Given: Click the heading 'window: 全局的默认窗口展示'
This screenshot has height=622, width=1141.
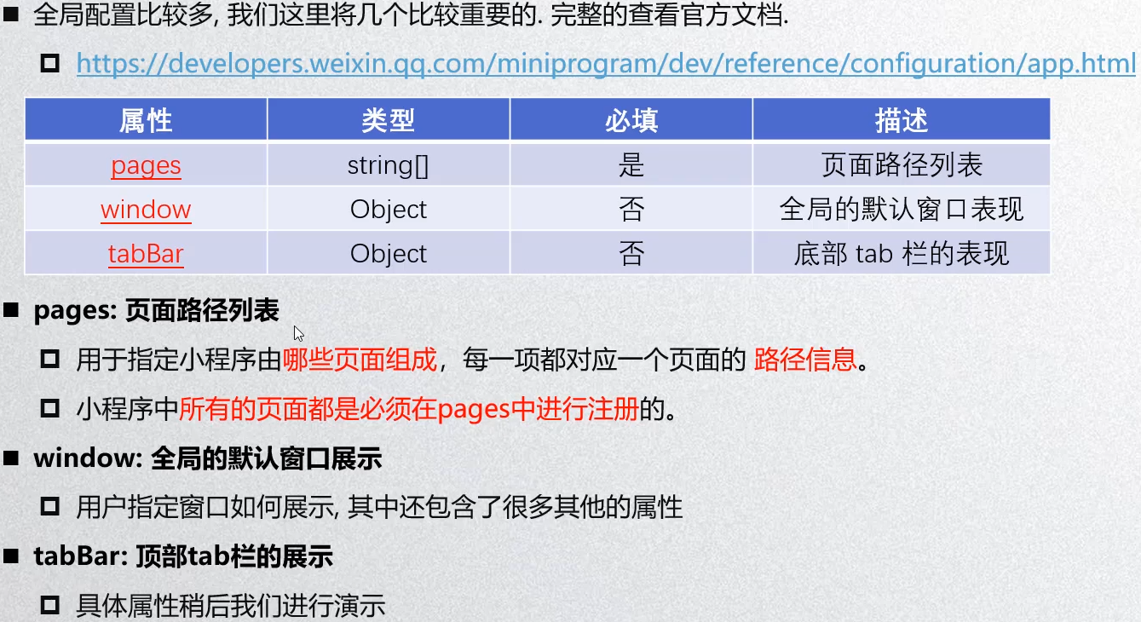Looking at the screenshot, I should 208,459.
